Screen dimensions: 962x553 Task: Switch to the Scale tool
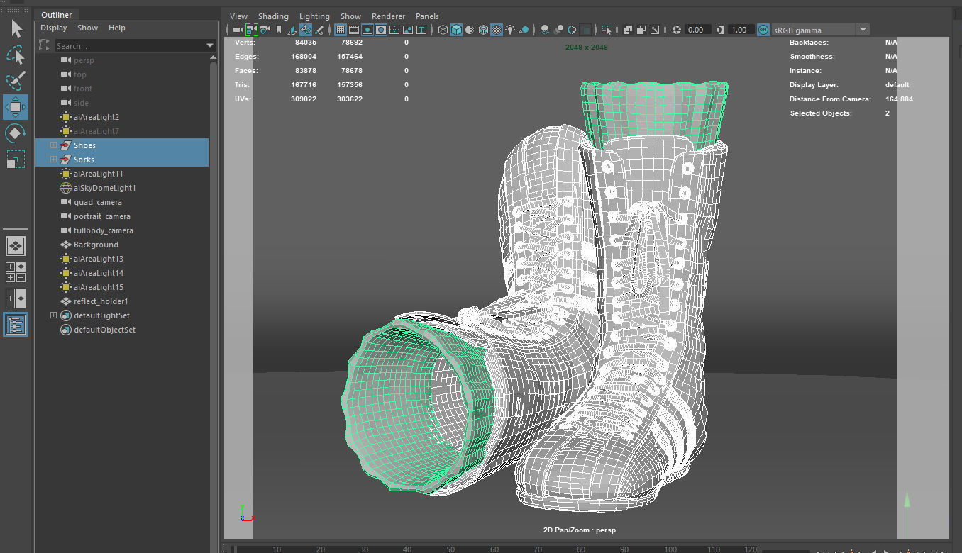[x=16, y=160]
